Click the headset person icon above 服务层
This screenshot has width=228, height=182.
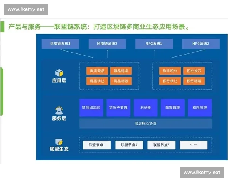pyautogui.click(x=59, y=110)
